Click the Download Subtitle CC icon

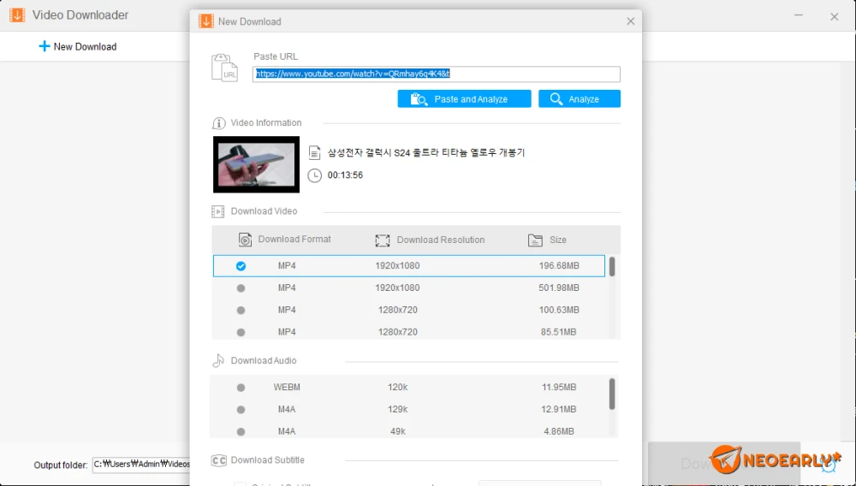pyautogui.click(x=218, y=460)
